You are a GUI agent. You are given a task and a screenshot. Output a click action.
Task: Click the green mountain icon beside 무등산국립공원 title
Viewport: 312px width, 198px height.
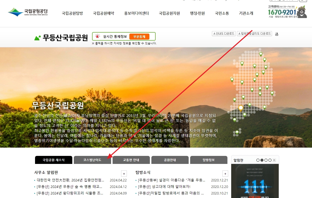click(x=38, y=38)
